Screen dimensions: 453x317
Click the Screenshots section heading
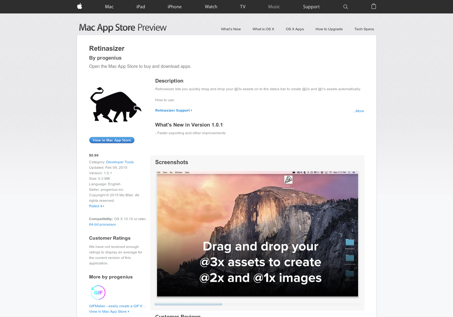tap(172, 162)
